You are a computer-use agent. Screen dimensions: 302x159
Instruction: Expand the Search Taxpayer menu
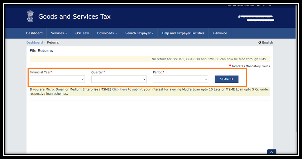pyautogui.click(x=139, y=33)
